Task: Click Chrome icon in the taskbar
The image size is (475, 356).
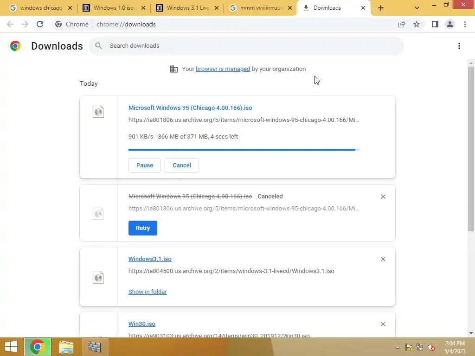Action: (38, 347)
